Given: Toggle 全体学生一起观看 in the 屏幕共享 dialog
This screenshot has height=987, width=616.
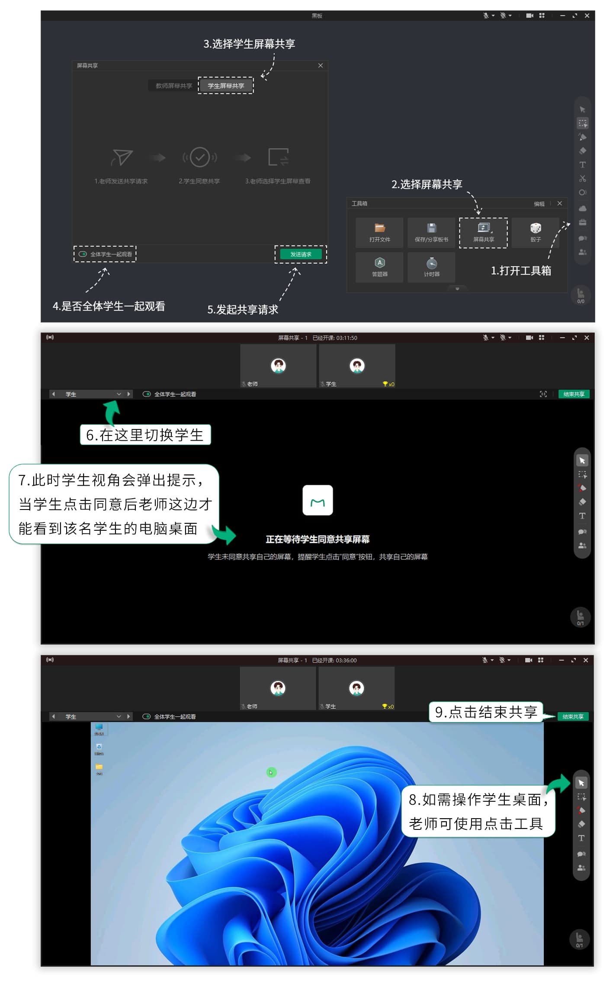Looking at the screenshot, I should [83, 254].
